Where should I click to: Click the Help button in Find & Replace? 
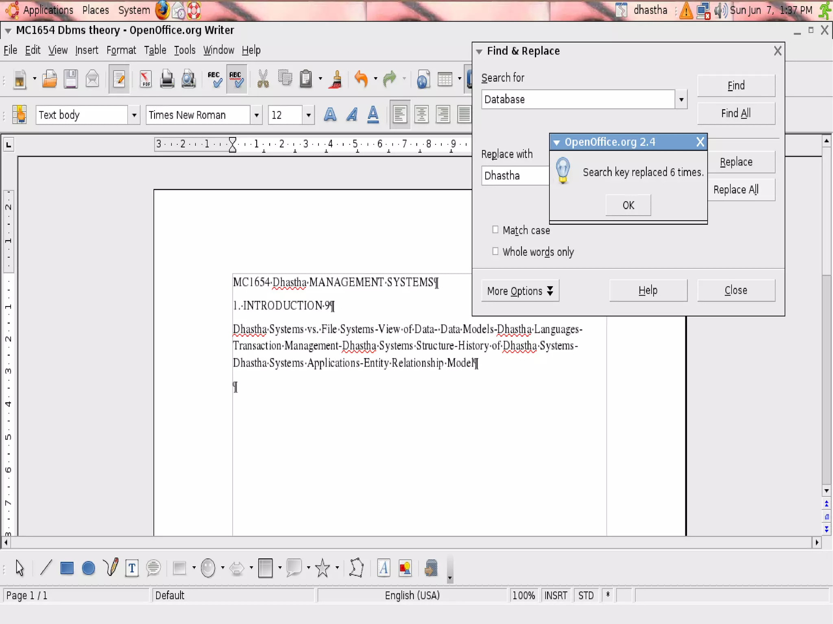coord(648,291)
